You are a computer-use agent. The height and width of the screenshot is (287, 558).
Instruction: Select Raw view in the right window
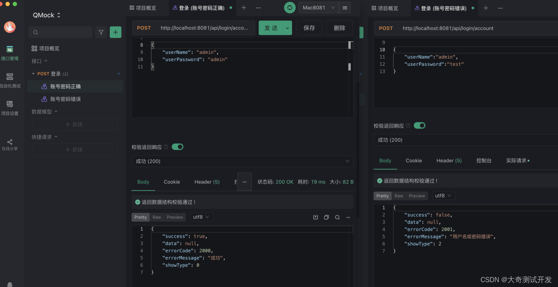[x=399, y=196]
